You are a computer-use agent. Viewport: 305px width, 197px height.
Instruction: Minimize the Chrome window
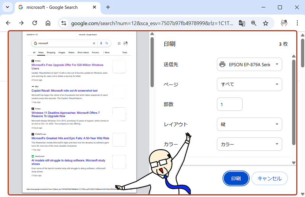pos(263,7)
